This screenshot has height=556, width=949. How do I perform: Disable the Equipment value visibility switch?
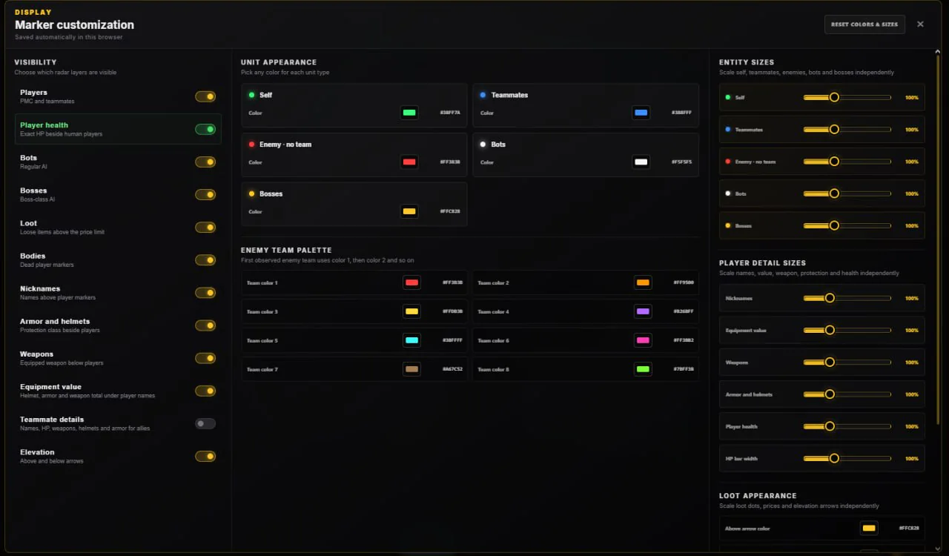(205, 391)
